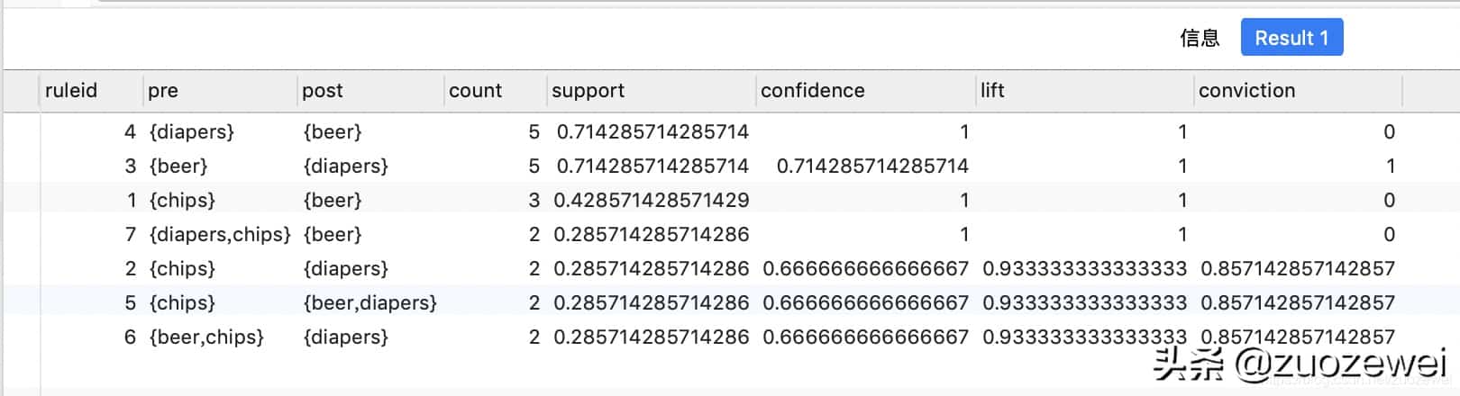Click ruleid 1 cell in {chips} row
Image resolution: width=1460 pixels, height=396 pixels.
132,201
